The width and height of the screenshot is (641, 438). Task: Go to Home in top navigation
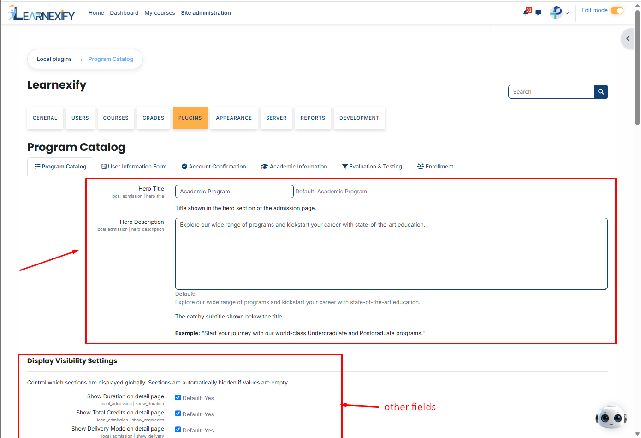tap(96, 13)
